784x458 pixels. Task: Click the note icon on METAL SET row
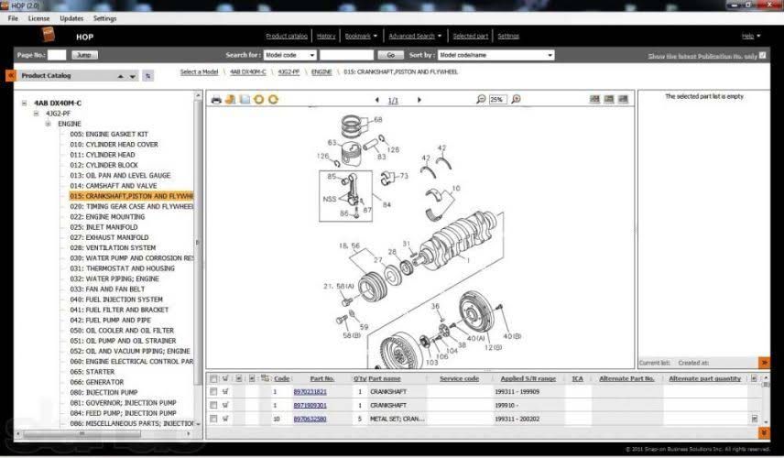click(755, 419)
